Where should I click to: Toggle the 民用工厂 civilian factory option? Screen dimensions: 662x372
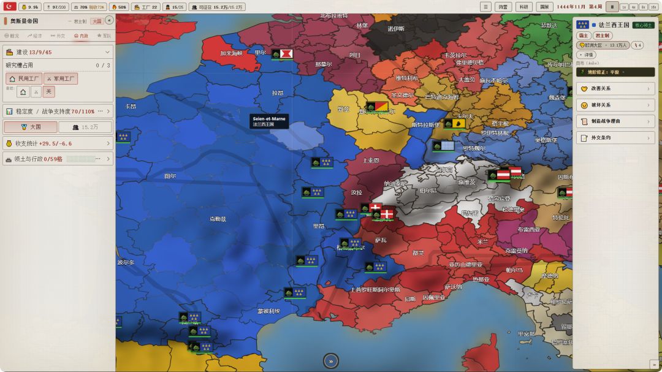[24, 78]
